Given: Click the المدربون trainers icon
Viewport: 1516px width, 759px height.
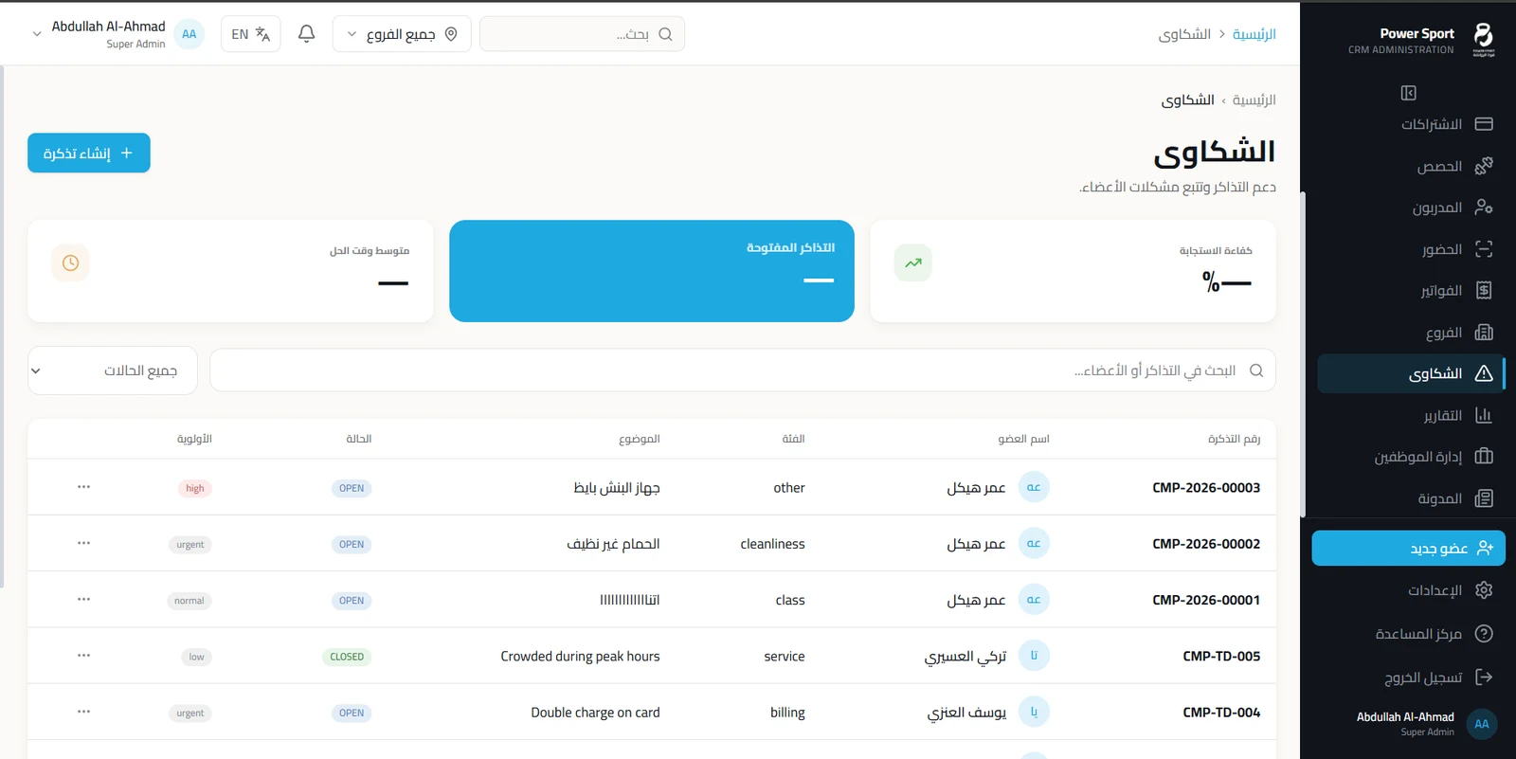Looking at the screenshot, I should (1484, 208).
